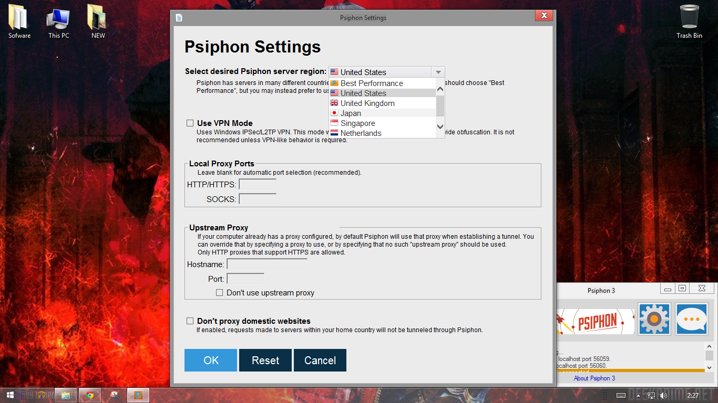718x403 pixels.
Task: Pick United Kingdom from the region list
Action: [383, 103]
